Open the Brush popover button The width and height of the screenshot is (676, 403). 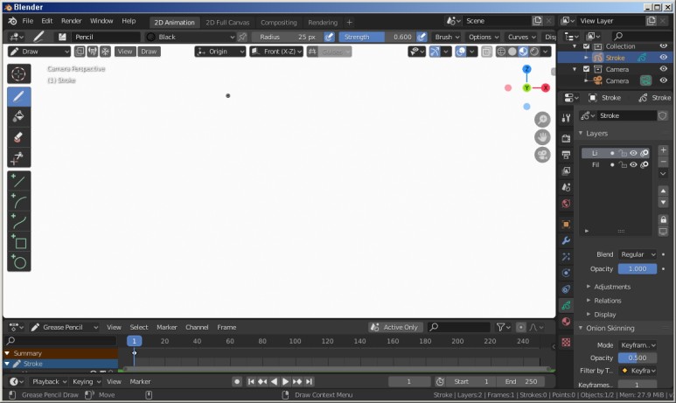447,37
